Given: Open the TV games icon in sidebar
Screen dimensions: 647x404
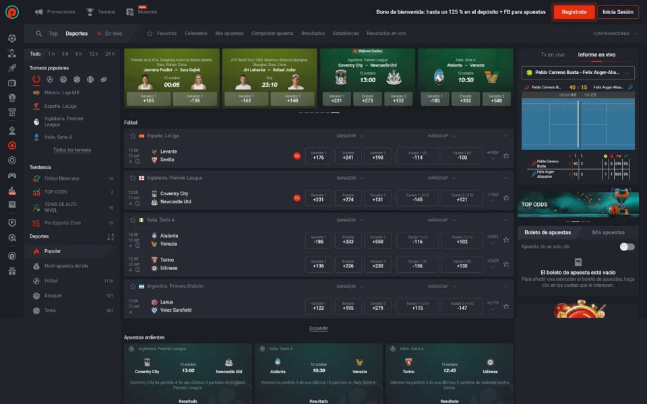Looking at the screenshot, I should click(12, 83).
